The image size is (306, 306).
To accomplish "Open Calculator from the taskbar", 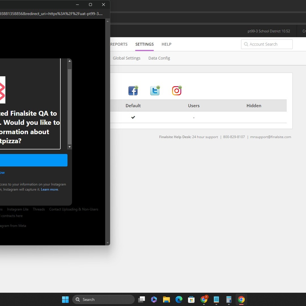I will (229, 299).
